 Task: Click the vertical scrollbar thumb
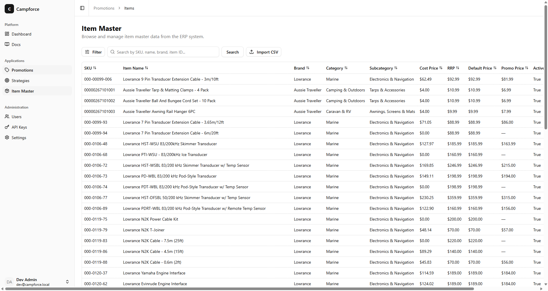pyautogui.click(x=546, y=67)
